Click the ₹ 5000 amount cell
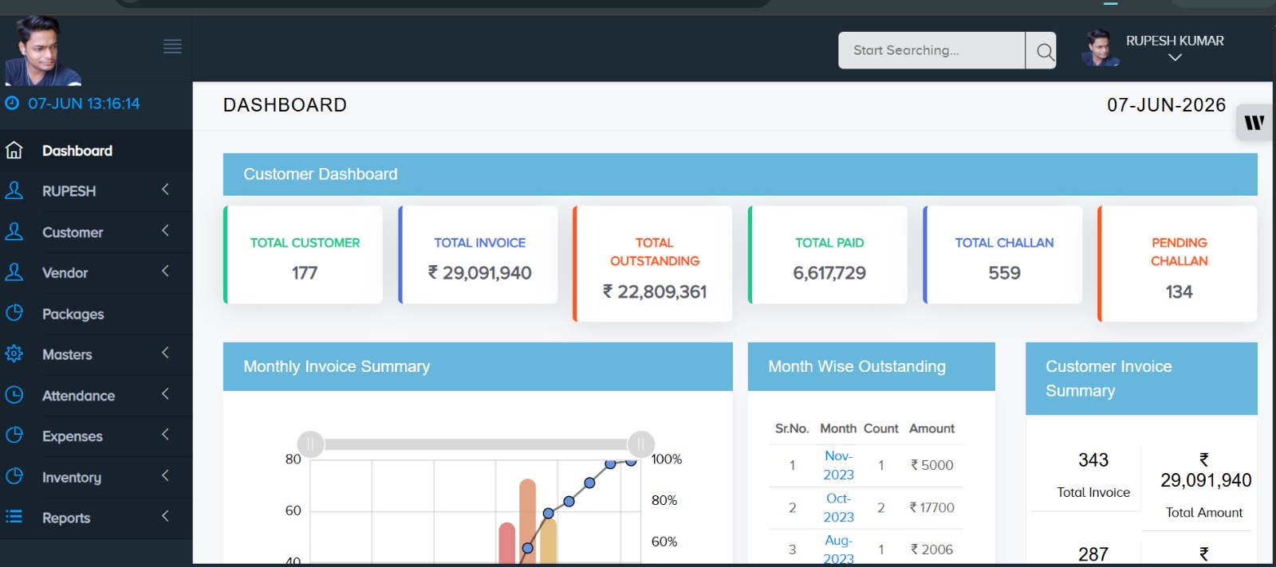 click(932, 465)
